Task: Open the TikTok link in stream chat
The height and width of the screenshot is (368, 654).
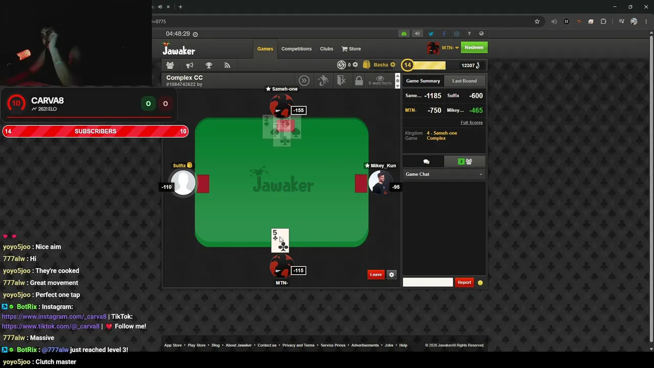Action: point(51,327)
